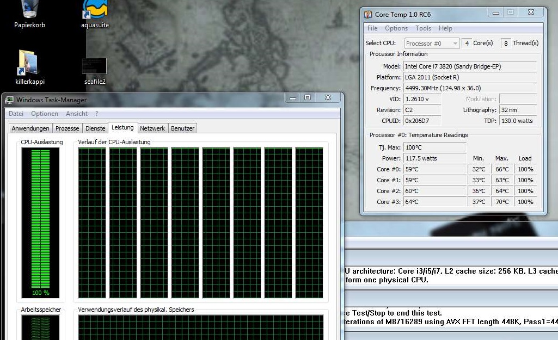Switch to the Anwendungen tab

(30, 128)
